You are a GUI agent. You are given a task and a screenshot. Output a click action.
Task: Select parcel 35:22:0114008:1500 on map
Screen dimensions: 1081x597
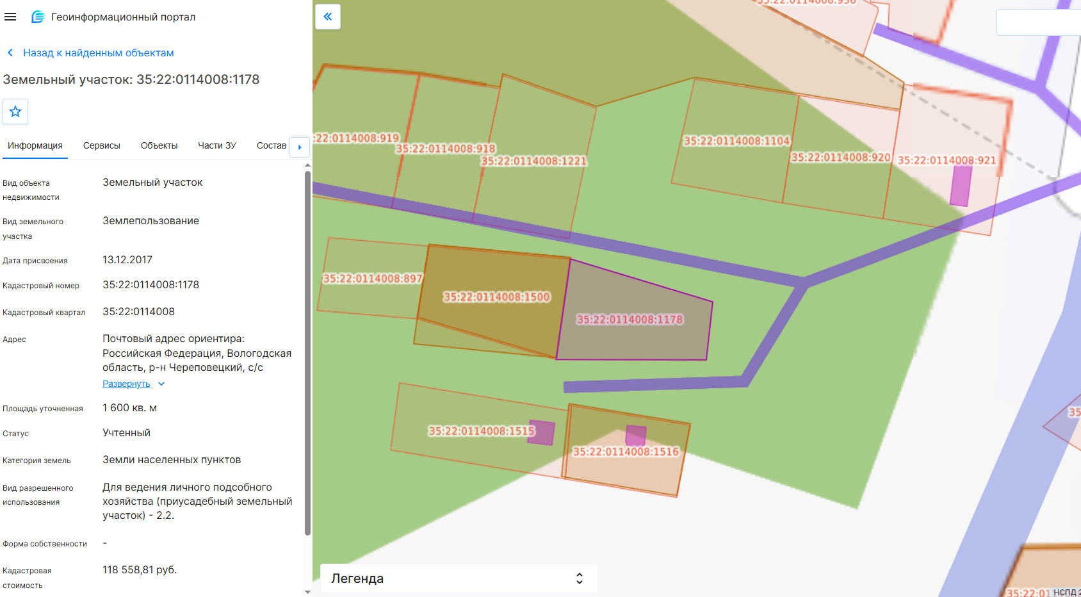coord(496,297)
